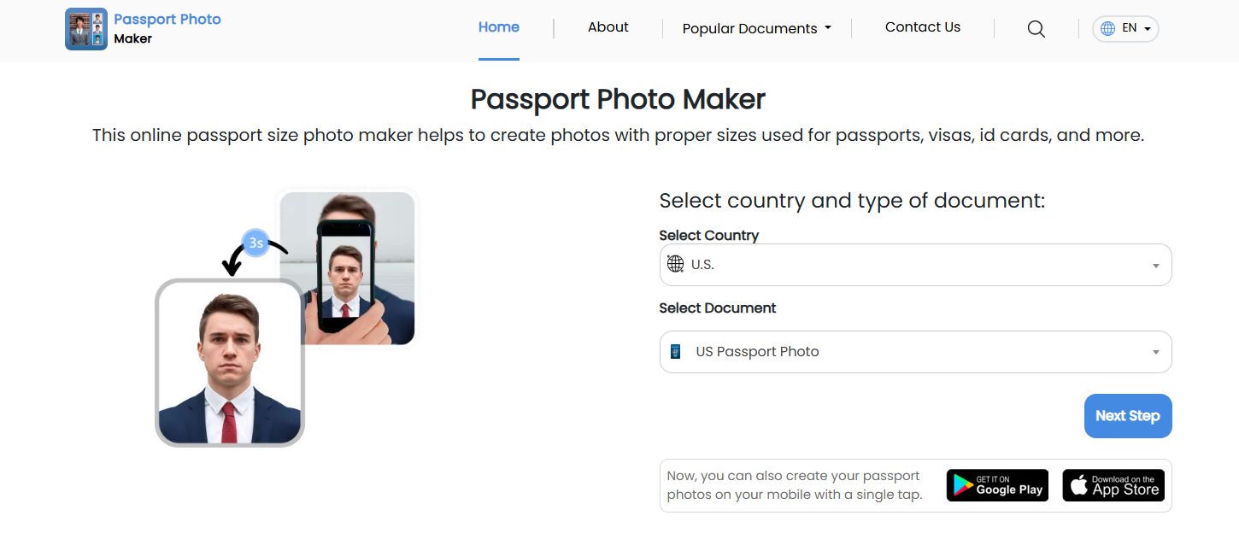Open the search function via magnifier icon
Viewport: 1239px width, 551px height.
1036,28
